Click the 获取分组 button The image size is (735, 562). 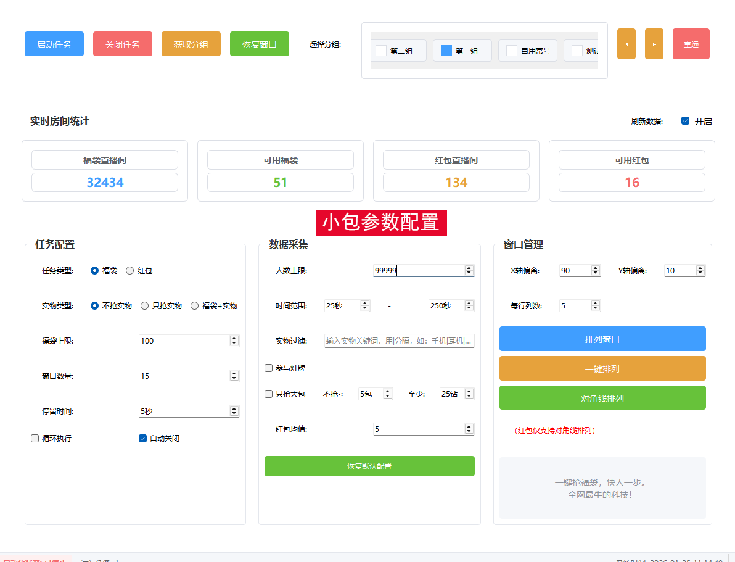coord(191,44)
